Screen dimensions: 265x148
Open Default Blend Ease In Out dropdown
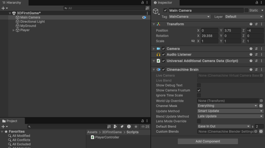(224, 127)
